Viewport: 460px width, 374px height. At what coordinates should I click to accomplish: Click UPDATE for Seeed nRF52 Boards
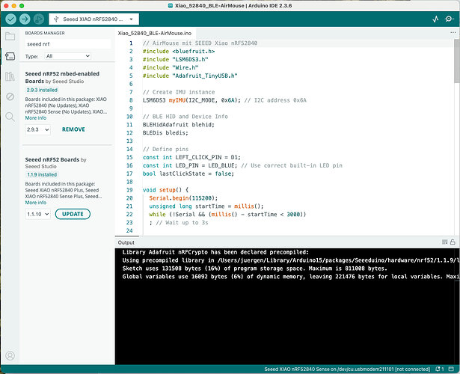tap(73, 214)
